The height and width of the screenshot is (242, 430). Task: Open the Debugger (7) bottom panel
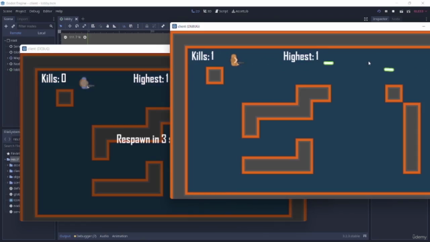85,236
